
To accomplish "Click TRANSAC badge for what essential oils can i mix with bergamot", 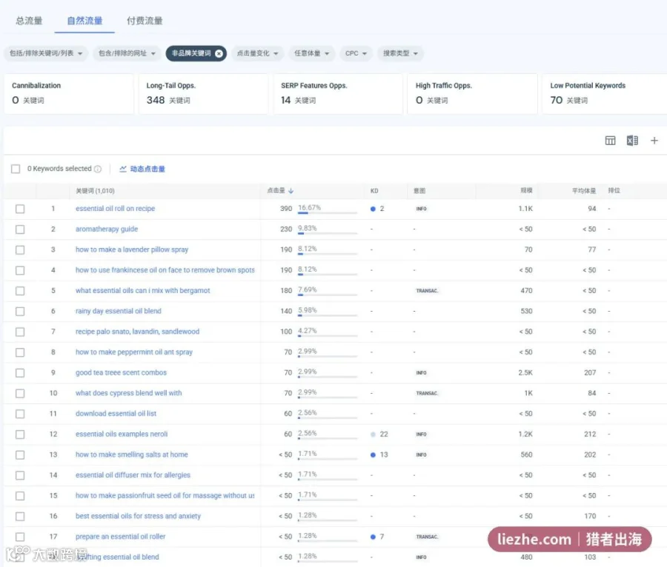I will (427, 291).
